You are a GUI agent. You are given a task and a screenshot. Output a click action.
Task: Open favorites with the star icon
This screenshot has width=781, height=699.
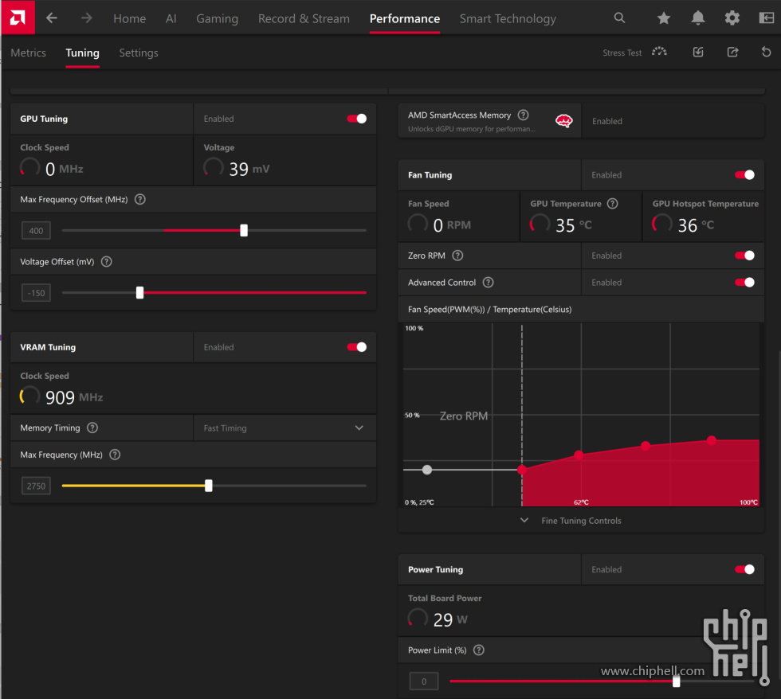[663, 18]
